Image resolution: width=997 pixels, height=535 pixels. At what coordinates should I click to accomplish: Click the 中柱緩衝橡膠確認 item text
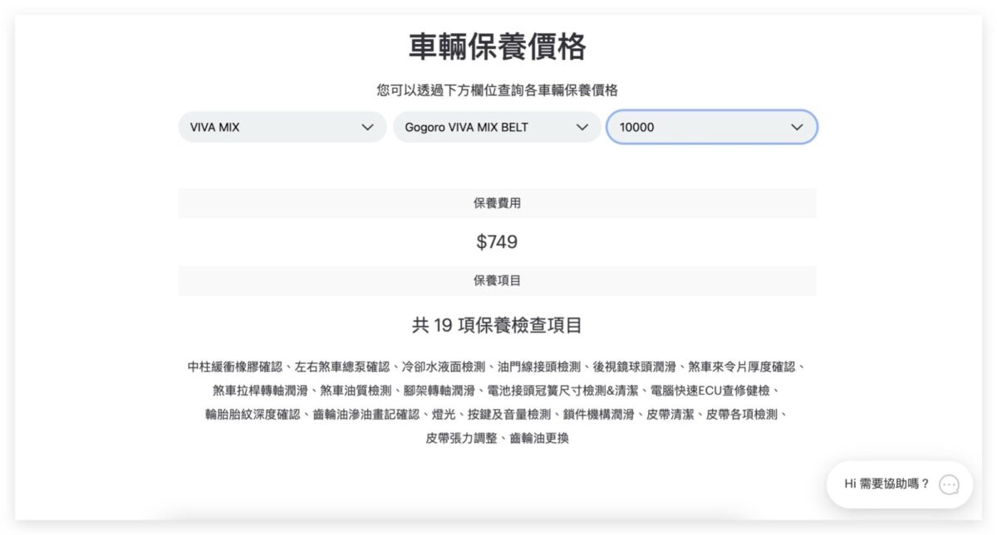pyautogui.click(x=235, y=367)
